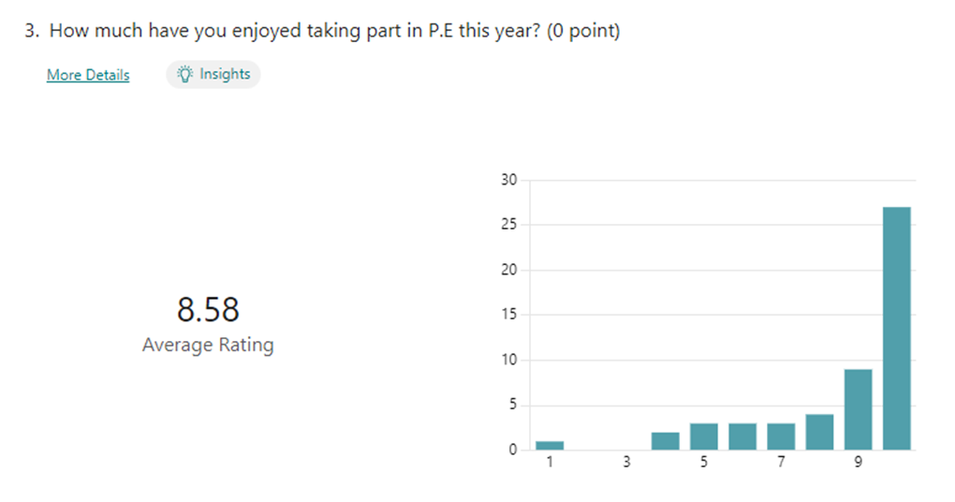Select the bar for rating 5
This screenshot has width=955, height=502.
pyautogui.click(x=704, y=436)
